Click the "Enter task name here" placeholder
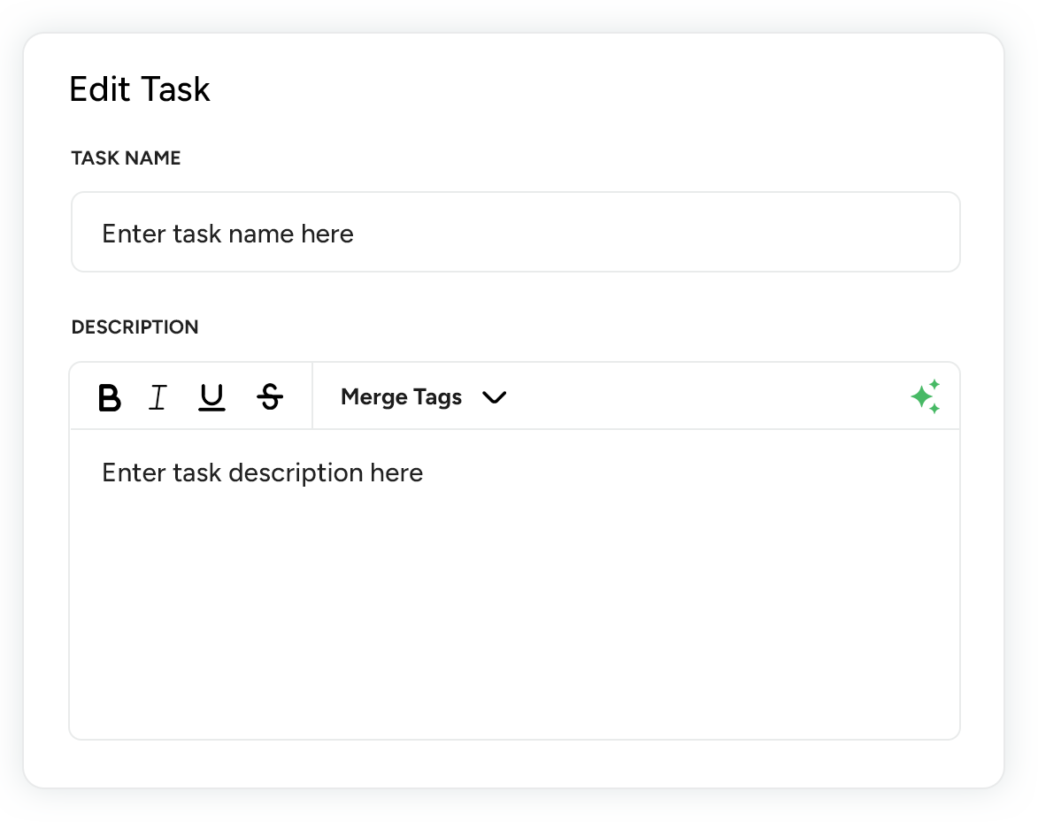Image resolution: width=1038 pixels, height=822 pixels. pos(228,234)
